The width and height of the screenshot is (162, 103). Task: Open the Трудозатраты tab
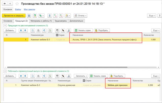click(x=61, y=21)
